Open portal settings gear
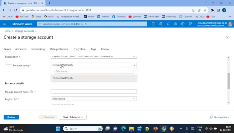 175,24
